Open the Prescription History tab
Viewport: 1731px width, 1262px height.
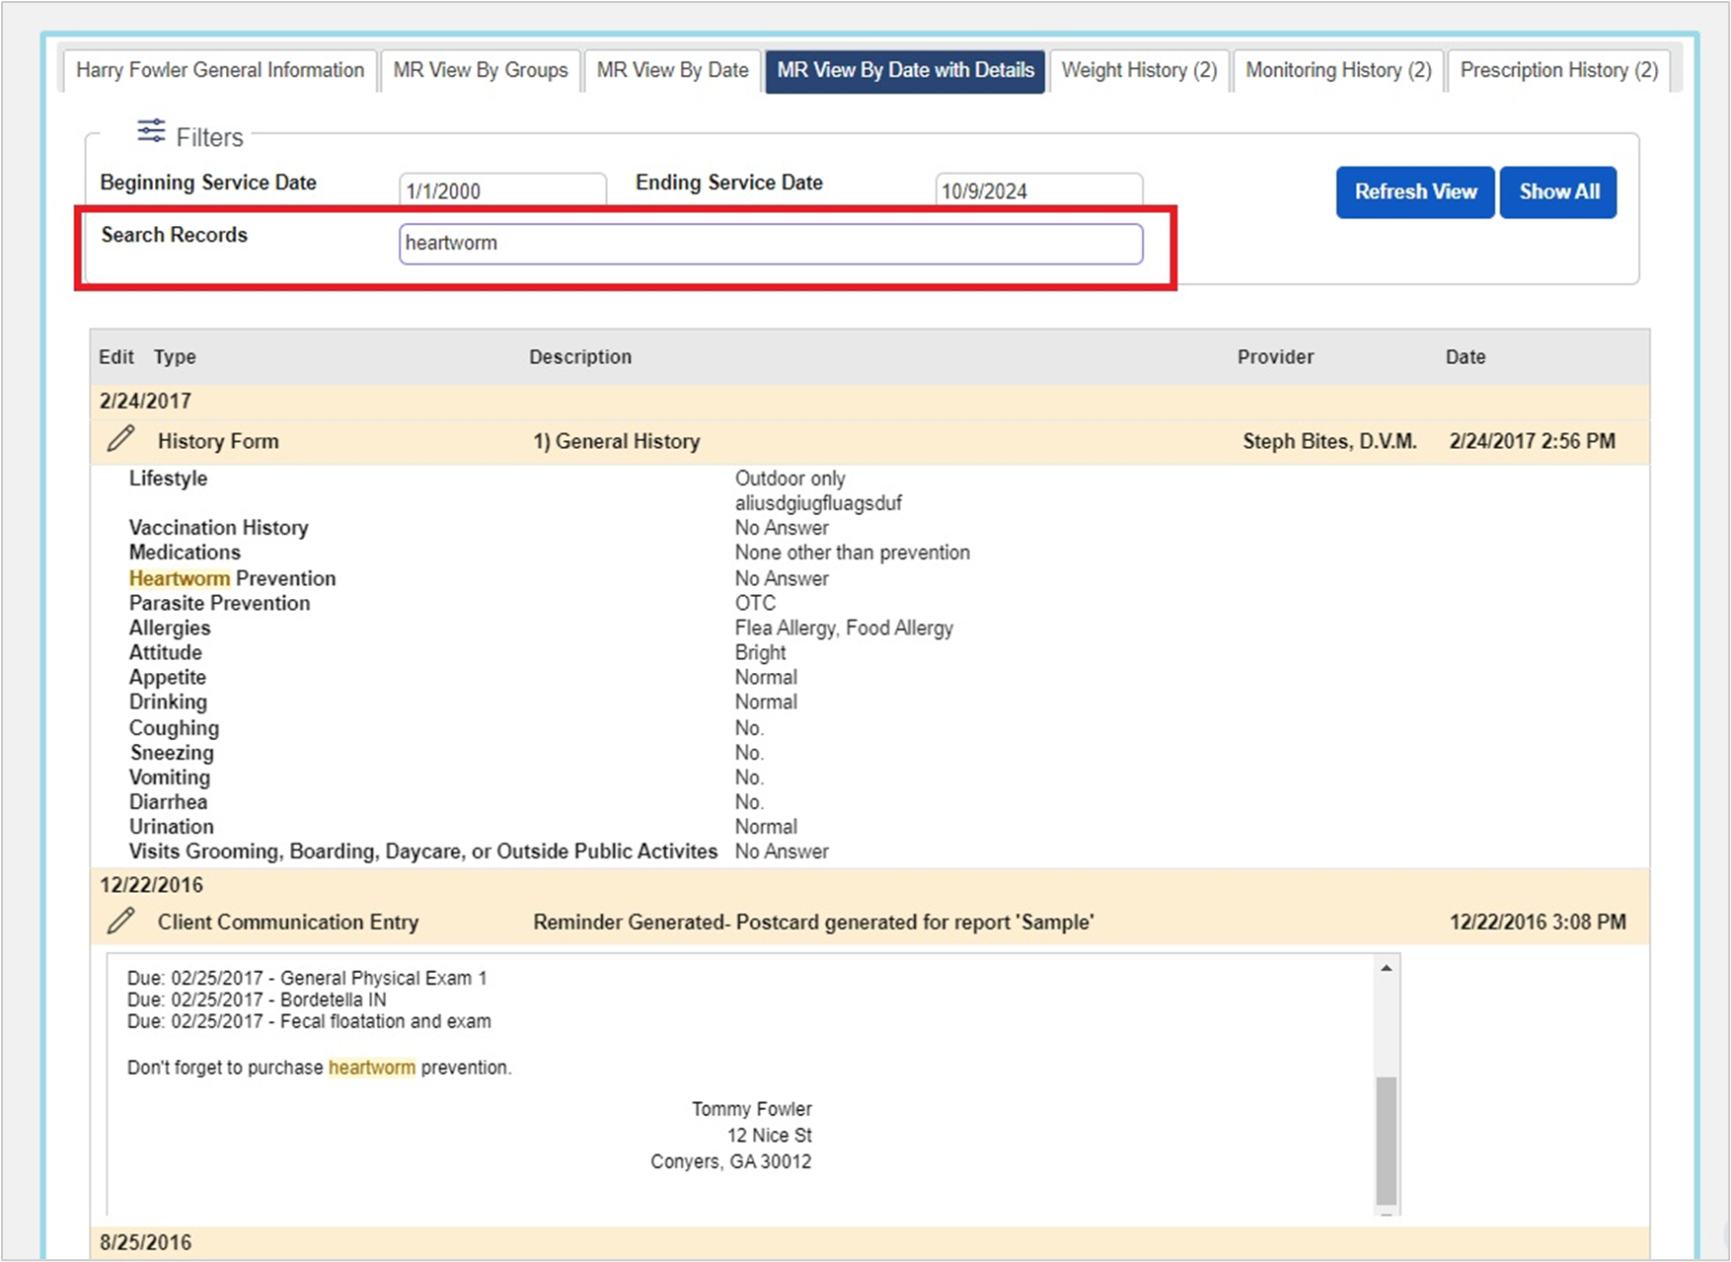[1559, 70]
